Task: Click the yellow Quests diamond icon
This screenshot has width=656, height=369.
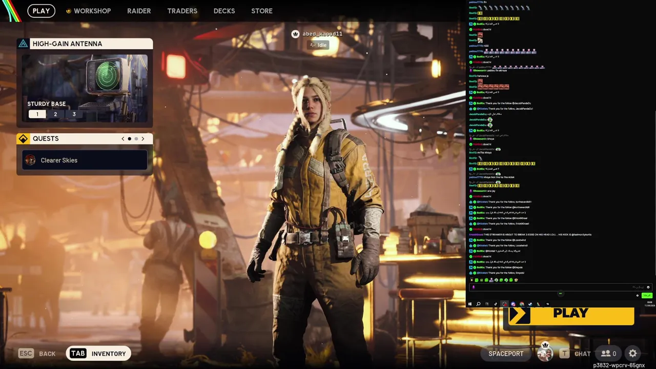Action: (23, 138)
